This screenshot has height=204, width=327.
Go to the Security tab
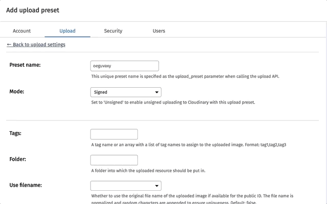pos(113,31)
